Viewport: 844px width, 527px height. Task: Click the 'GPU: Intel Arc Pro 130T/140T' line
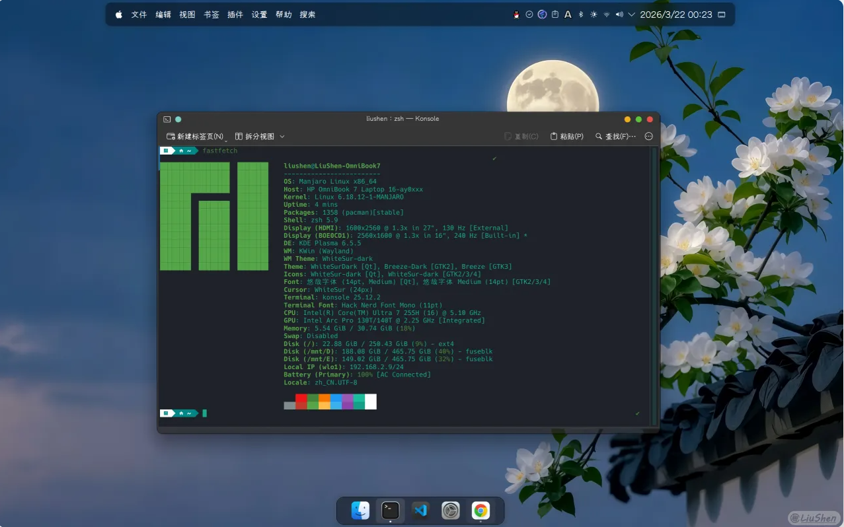point(384,320)
